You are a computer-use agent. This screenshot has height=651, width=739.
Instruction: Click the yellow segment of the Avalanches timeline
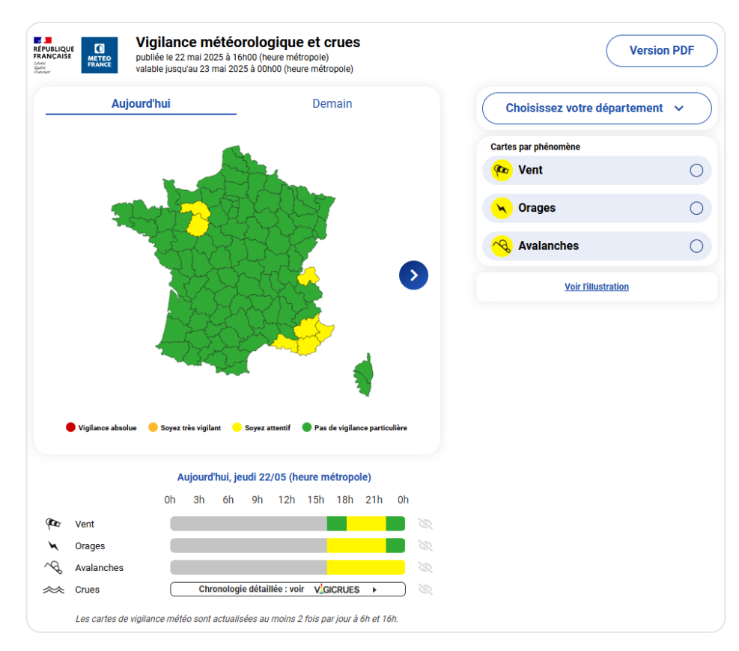tap(365, 567)
